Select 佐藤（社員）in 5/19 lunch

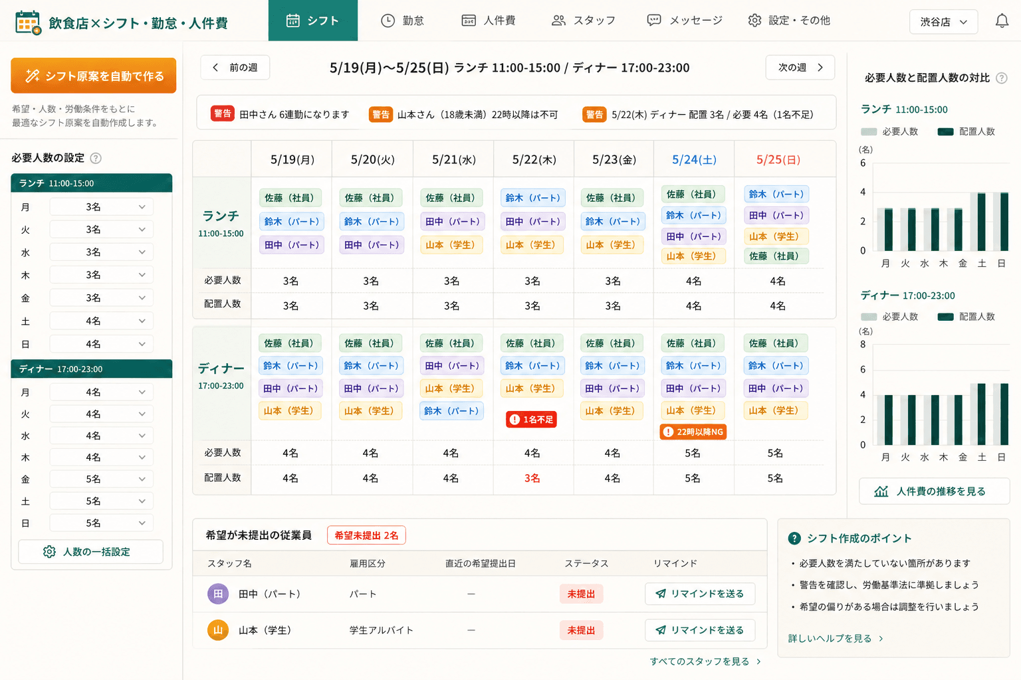(289, 198)
